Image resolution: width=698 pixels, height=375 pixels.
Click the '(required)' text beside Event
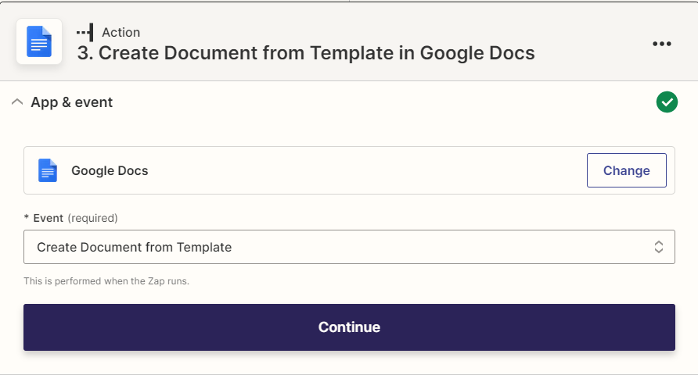(92, 218)
